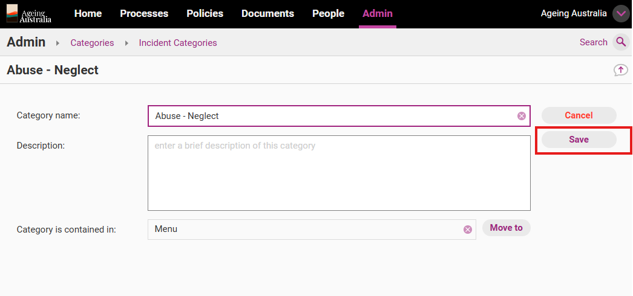633x296 pixels.
Task: Open the Policies menu
Action: [x=205, y=13]
